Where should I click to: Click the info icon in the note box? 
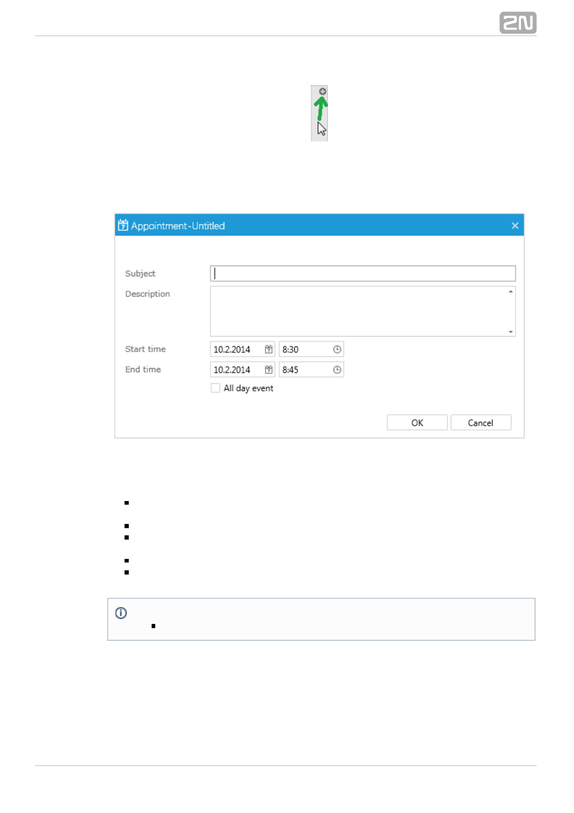[x=121, y=613]
